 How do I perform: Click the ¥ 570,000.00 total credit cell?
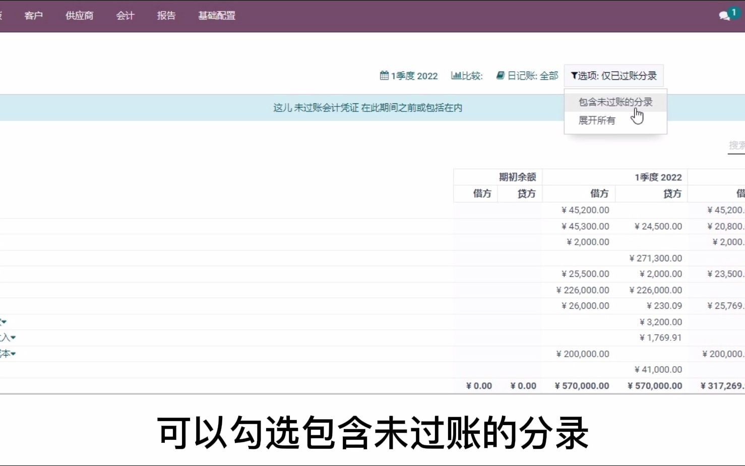(x=655, y=386)
